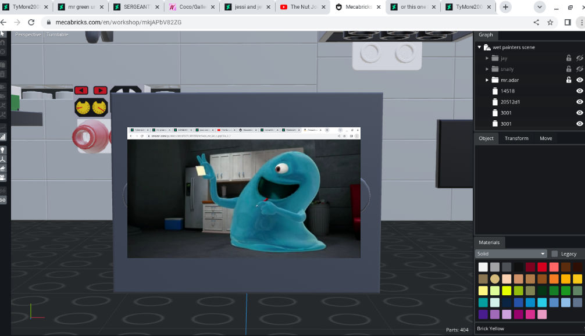Hide part 20512d1
Viewport: 585px width, 336px height.
[579, 102]
